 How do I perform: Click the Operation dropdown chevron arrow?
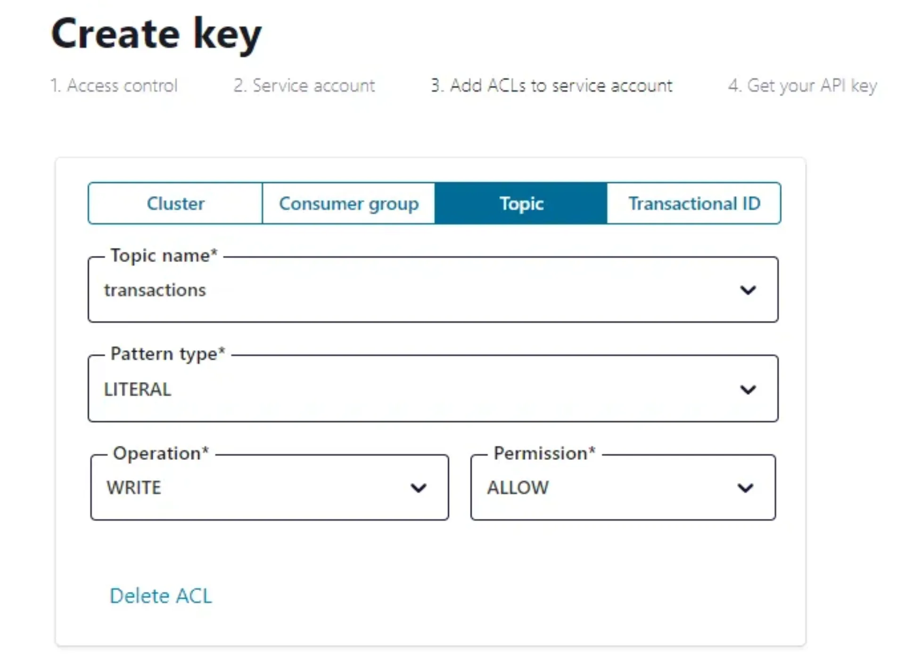point(418,488)
